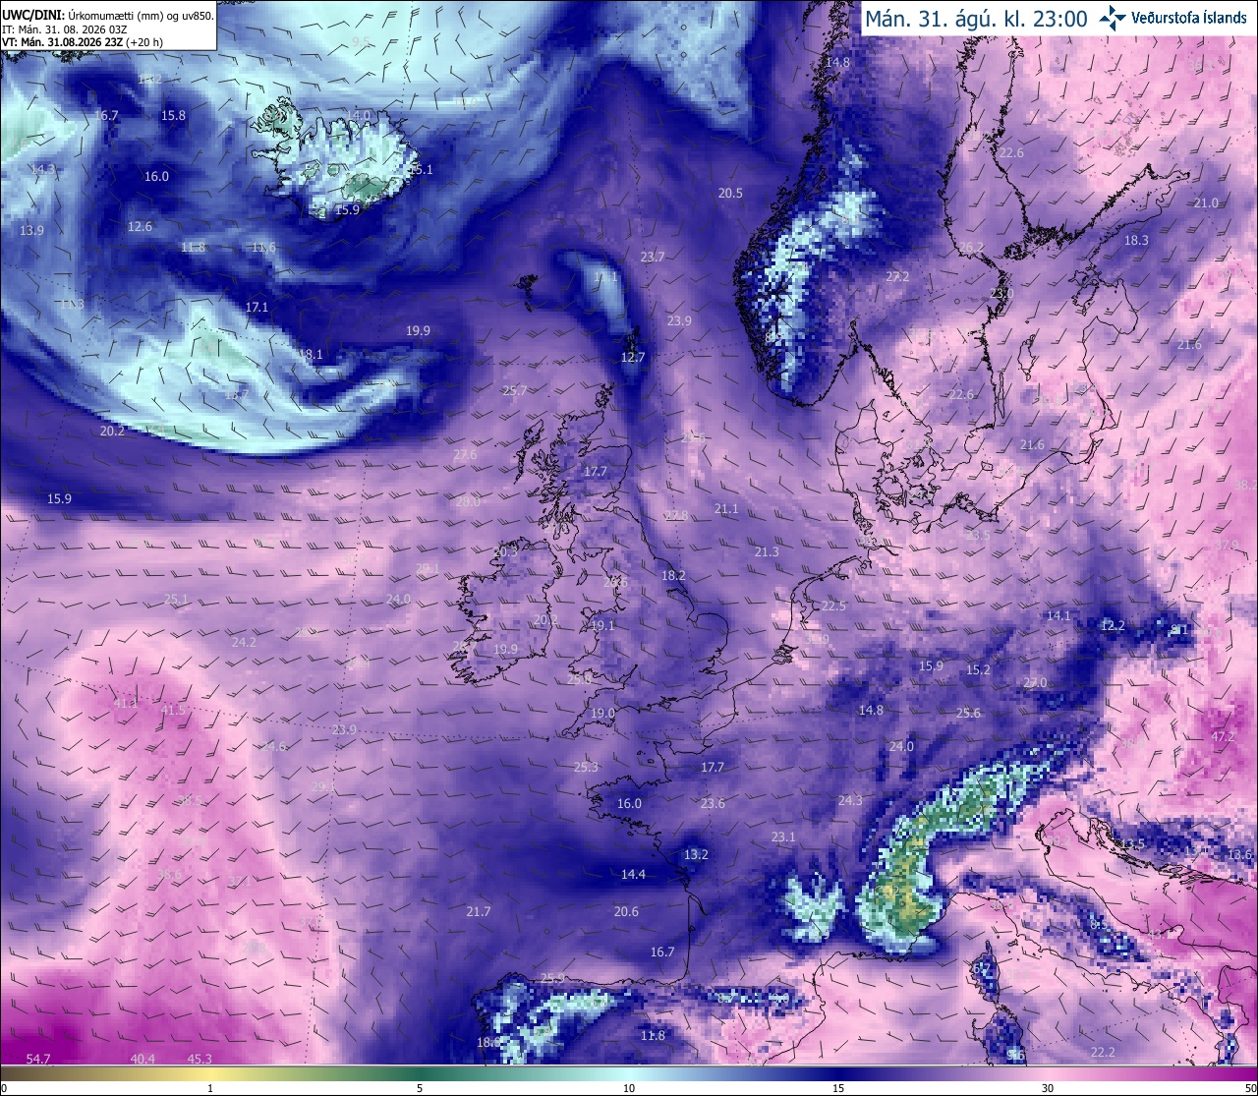
Task: Pick the 30 mark on the color scale
Action: coord(1048,1088)
